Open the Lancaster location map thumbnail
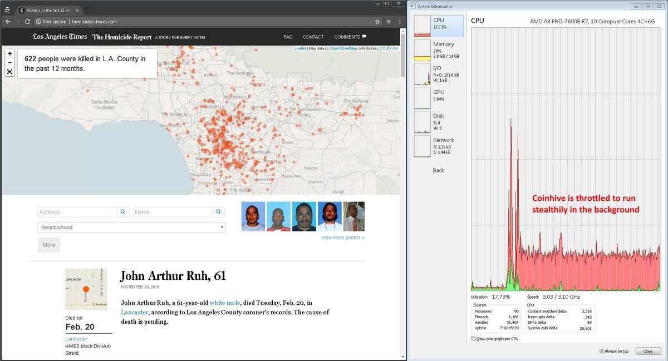 click(x=86, y=289)
